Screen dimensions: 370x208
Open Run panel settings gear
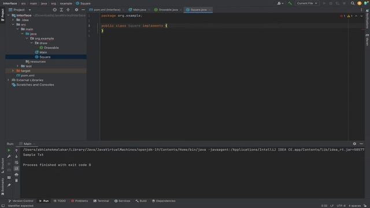(354, 144)
